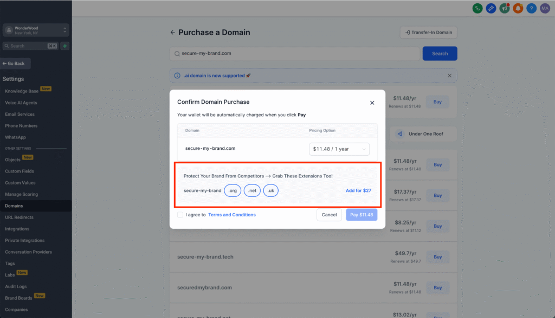Click the Add for $27 link
Screen dimensions: 555x318
tap(358, 190)
